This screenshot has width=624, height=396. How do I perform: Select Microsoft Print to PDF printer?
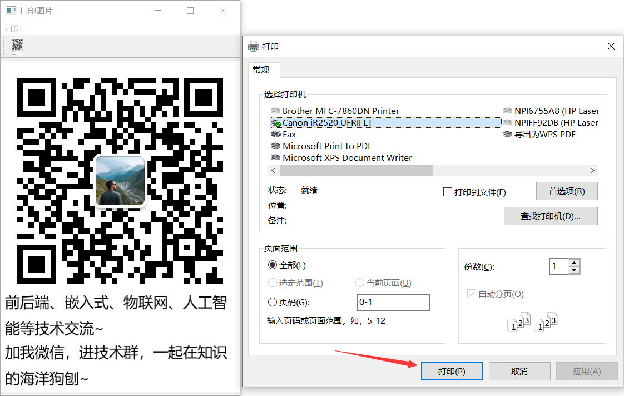(321, 146)
